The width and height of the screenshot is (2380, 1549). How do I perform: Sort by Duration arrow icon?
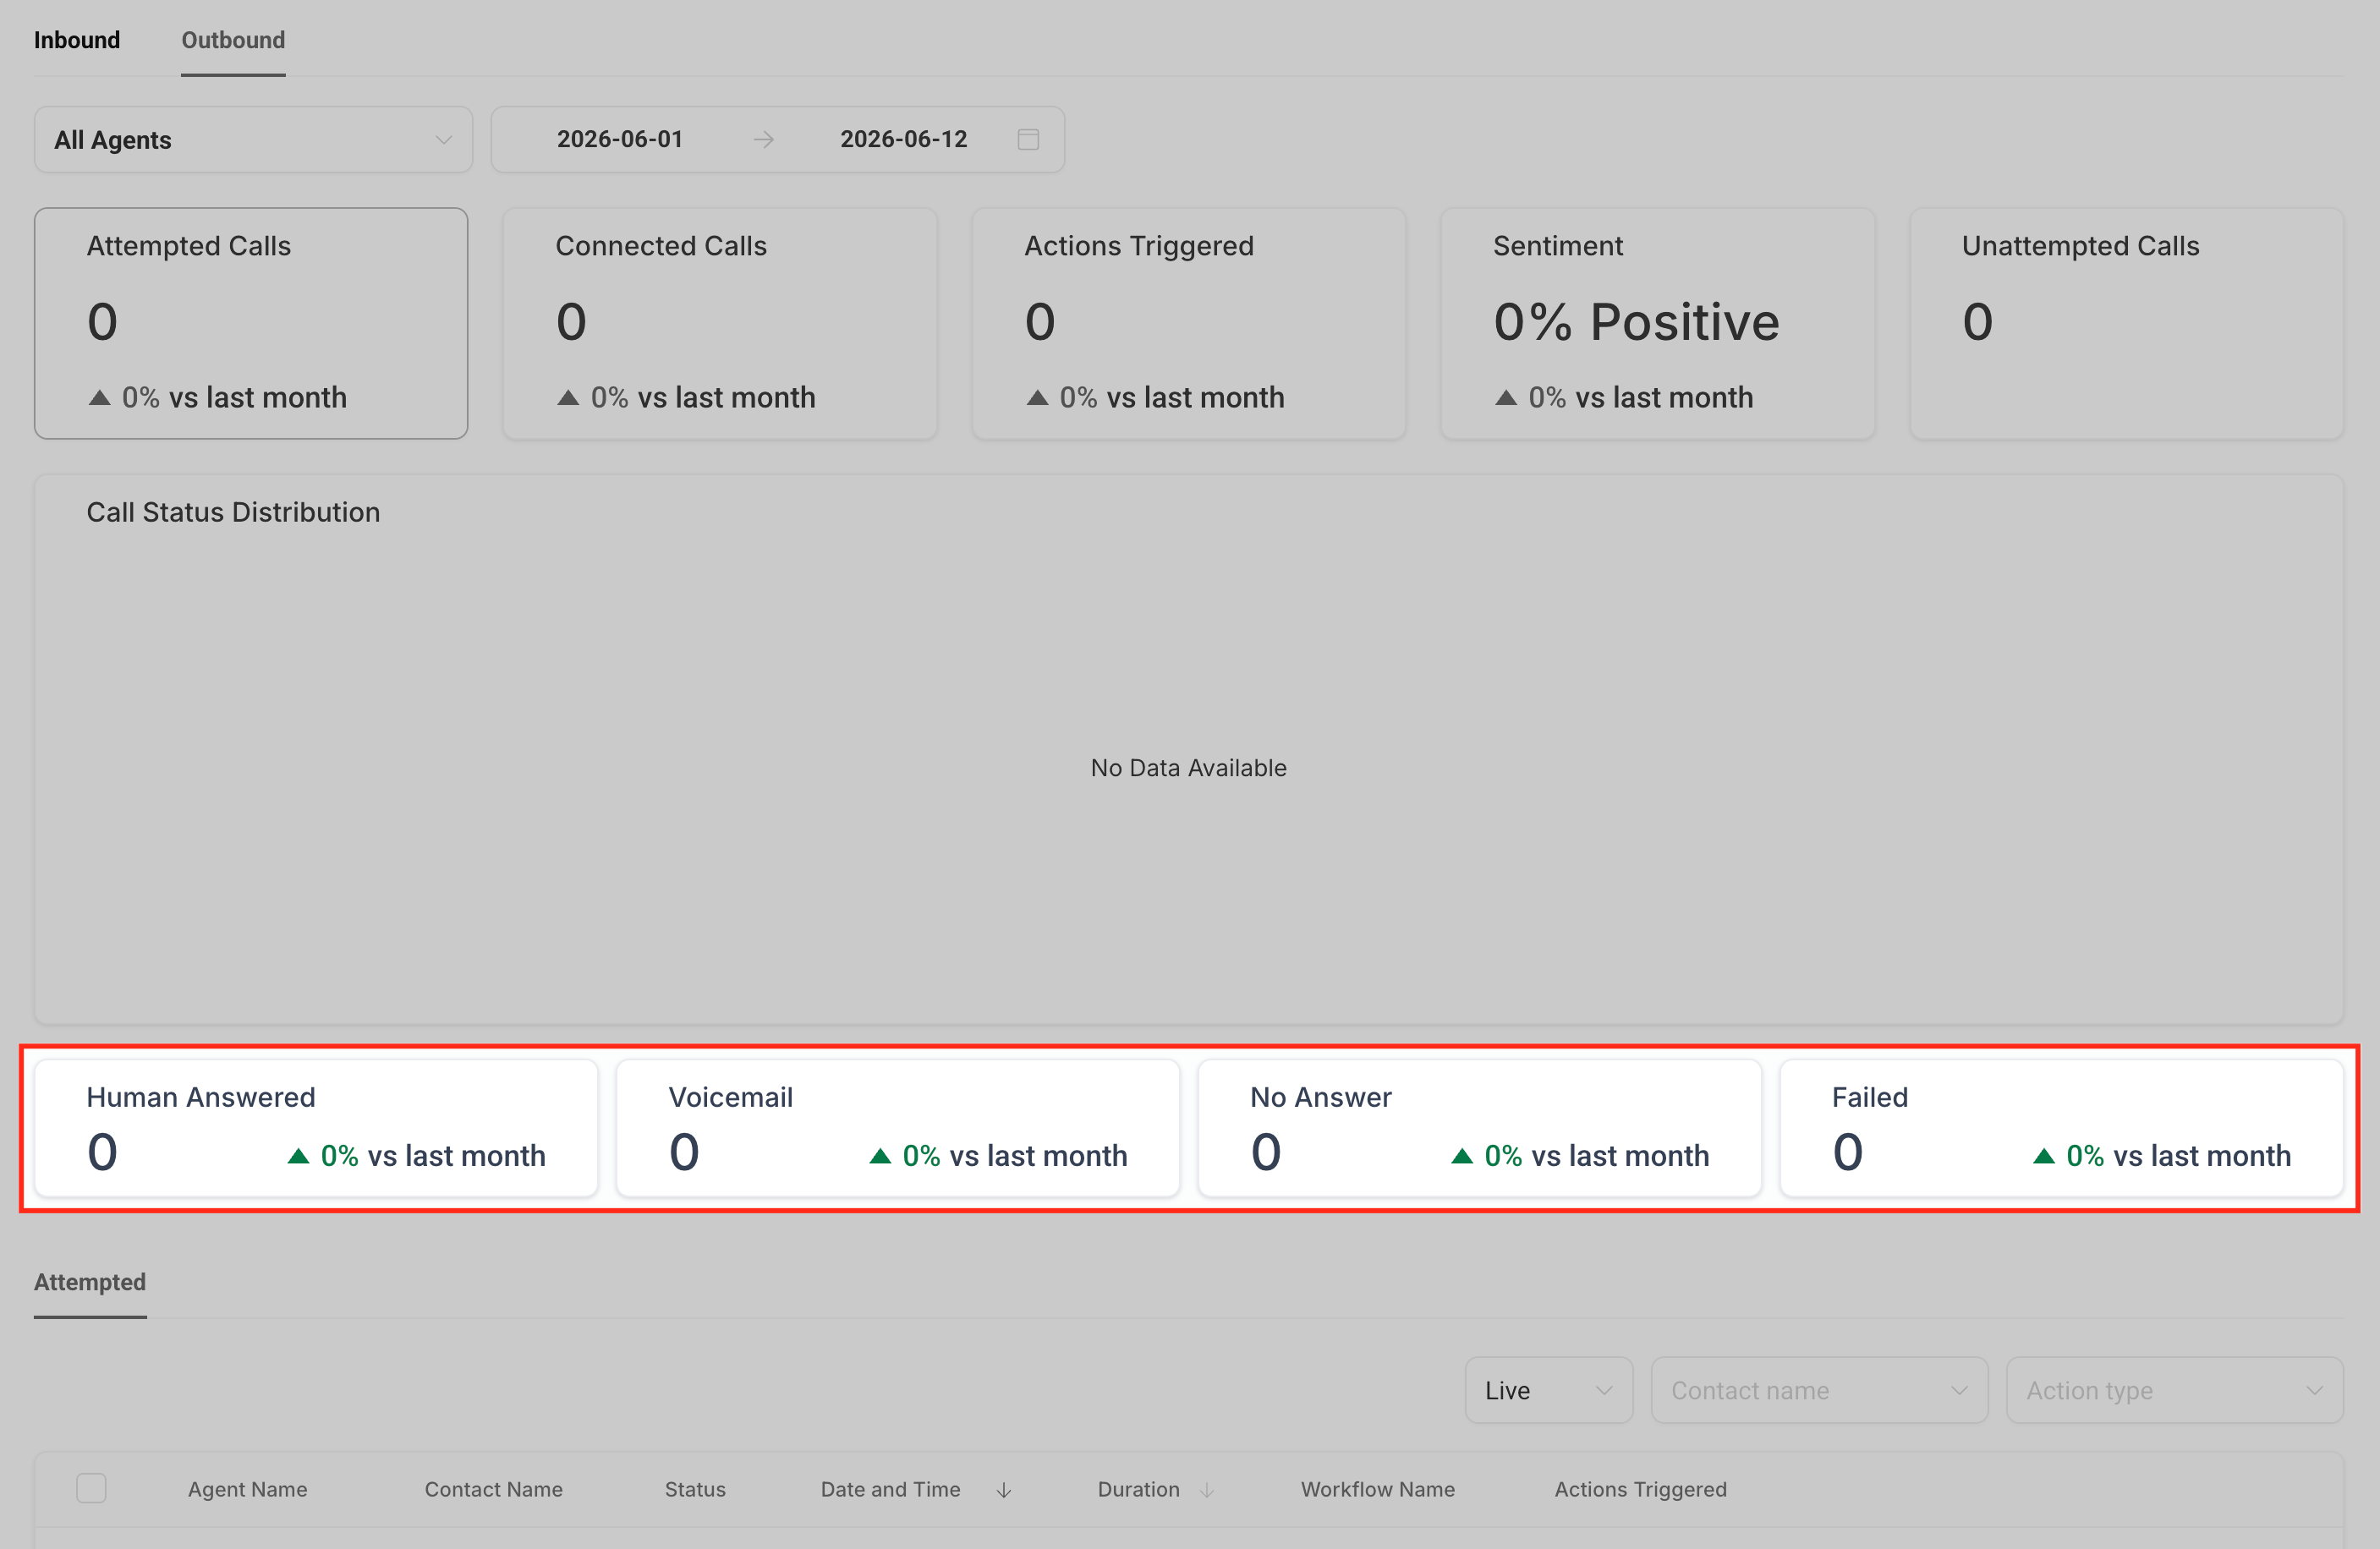[x=1207, y=1490]
